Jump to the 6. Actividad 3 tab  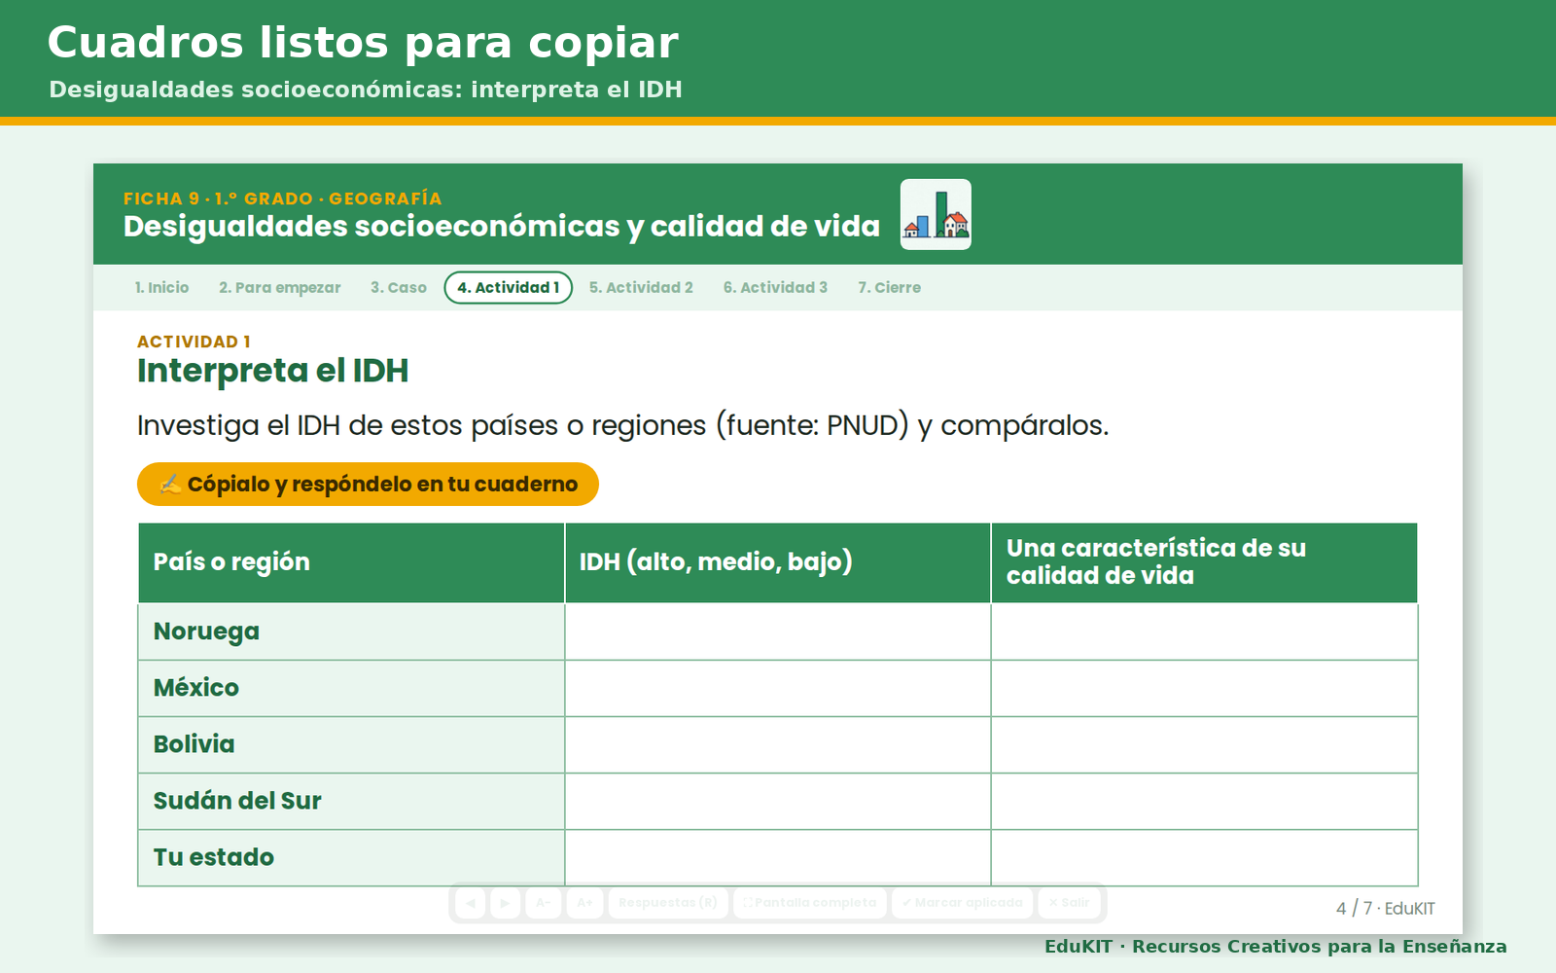point(775,288)
